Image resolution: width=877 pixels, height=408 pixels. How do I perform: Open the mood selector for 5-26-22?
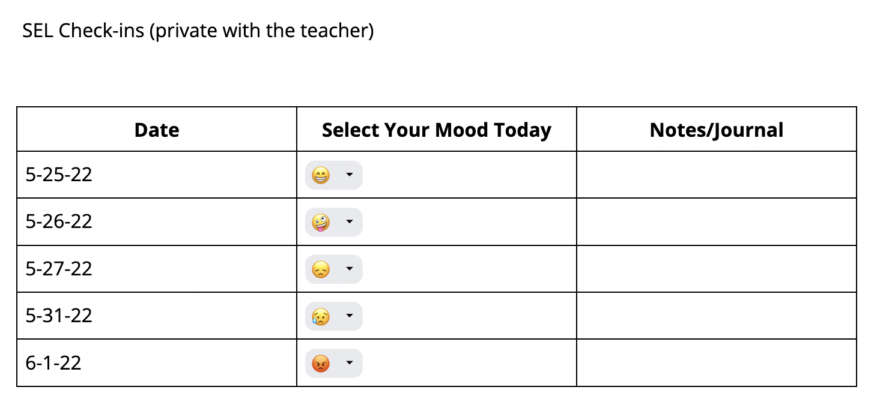point(349,222)
